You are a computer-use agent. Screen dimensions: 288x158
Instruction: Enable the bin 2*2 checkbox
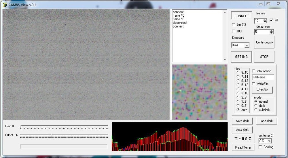coord(234,25)
